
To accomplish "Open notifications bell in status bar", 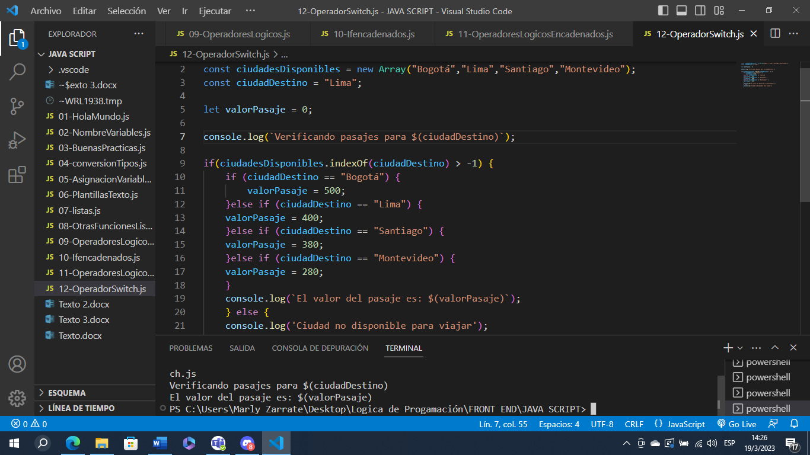I will [793, 424].
